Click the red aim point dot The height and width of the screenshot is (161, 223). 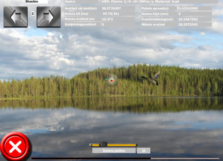(111, 81)
